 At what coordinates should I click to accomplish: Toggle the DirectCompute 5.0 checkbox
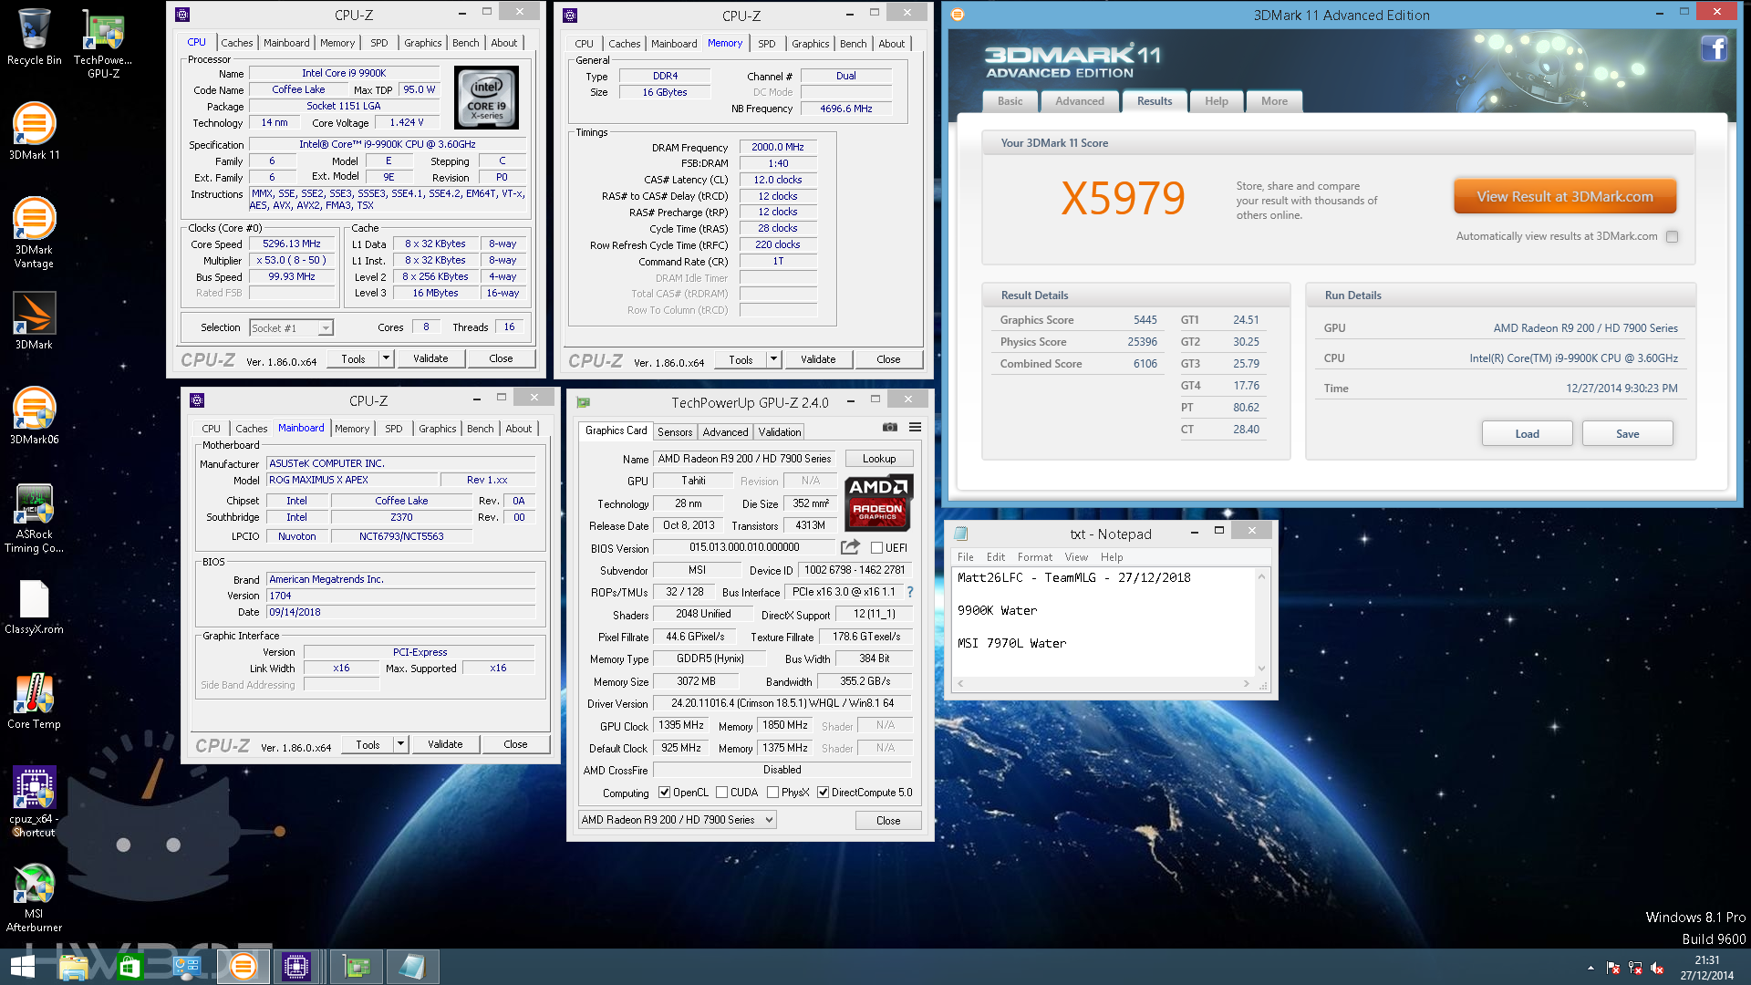point(823,793)
